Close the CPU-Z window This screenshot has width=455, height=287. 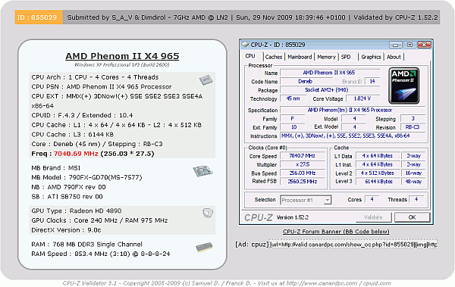click(x=424, y=45)
